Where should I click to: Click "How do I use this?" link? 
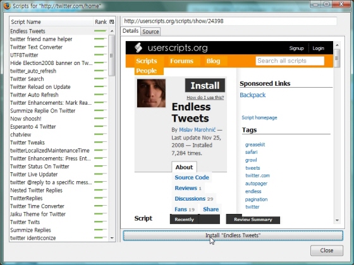205,97
